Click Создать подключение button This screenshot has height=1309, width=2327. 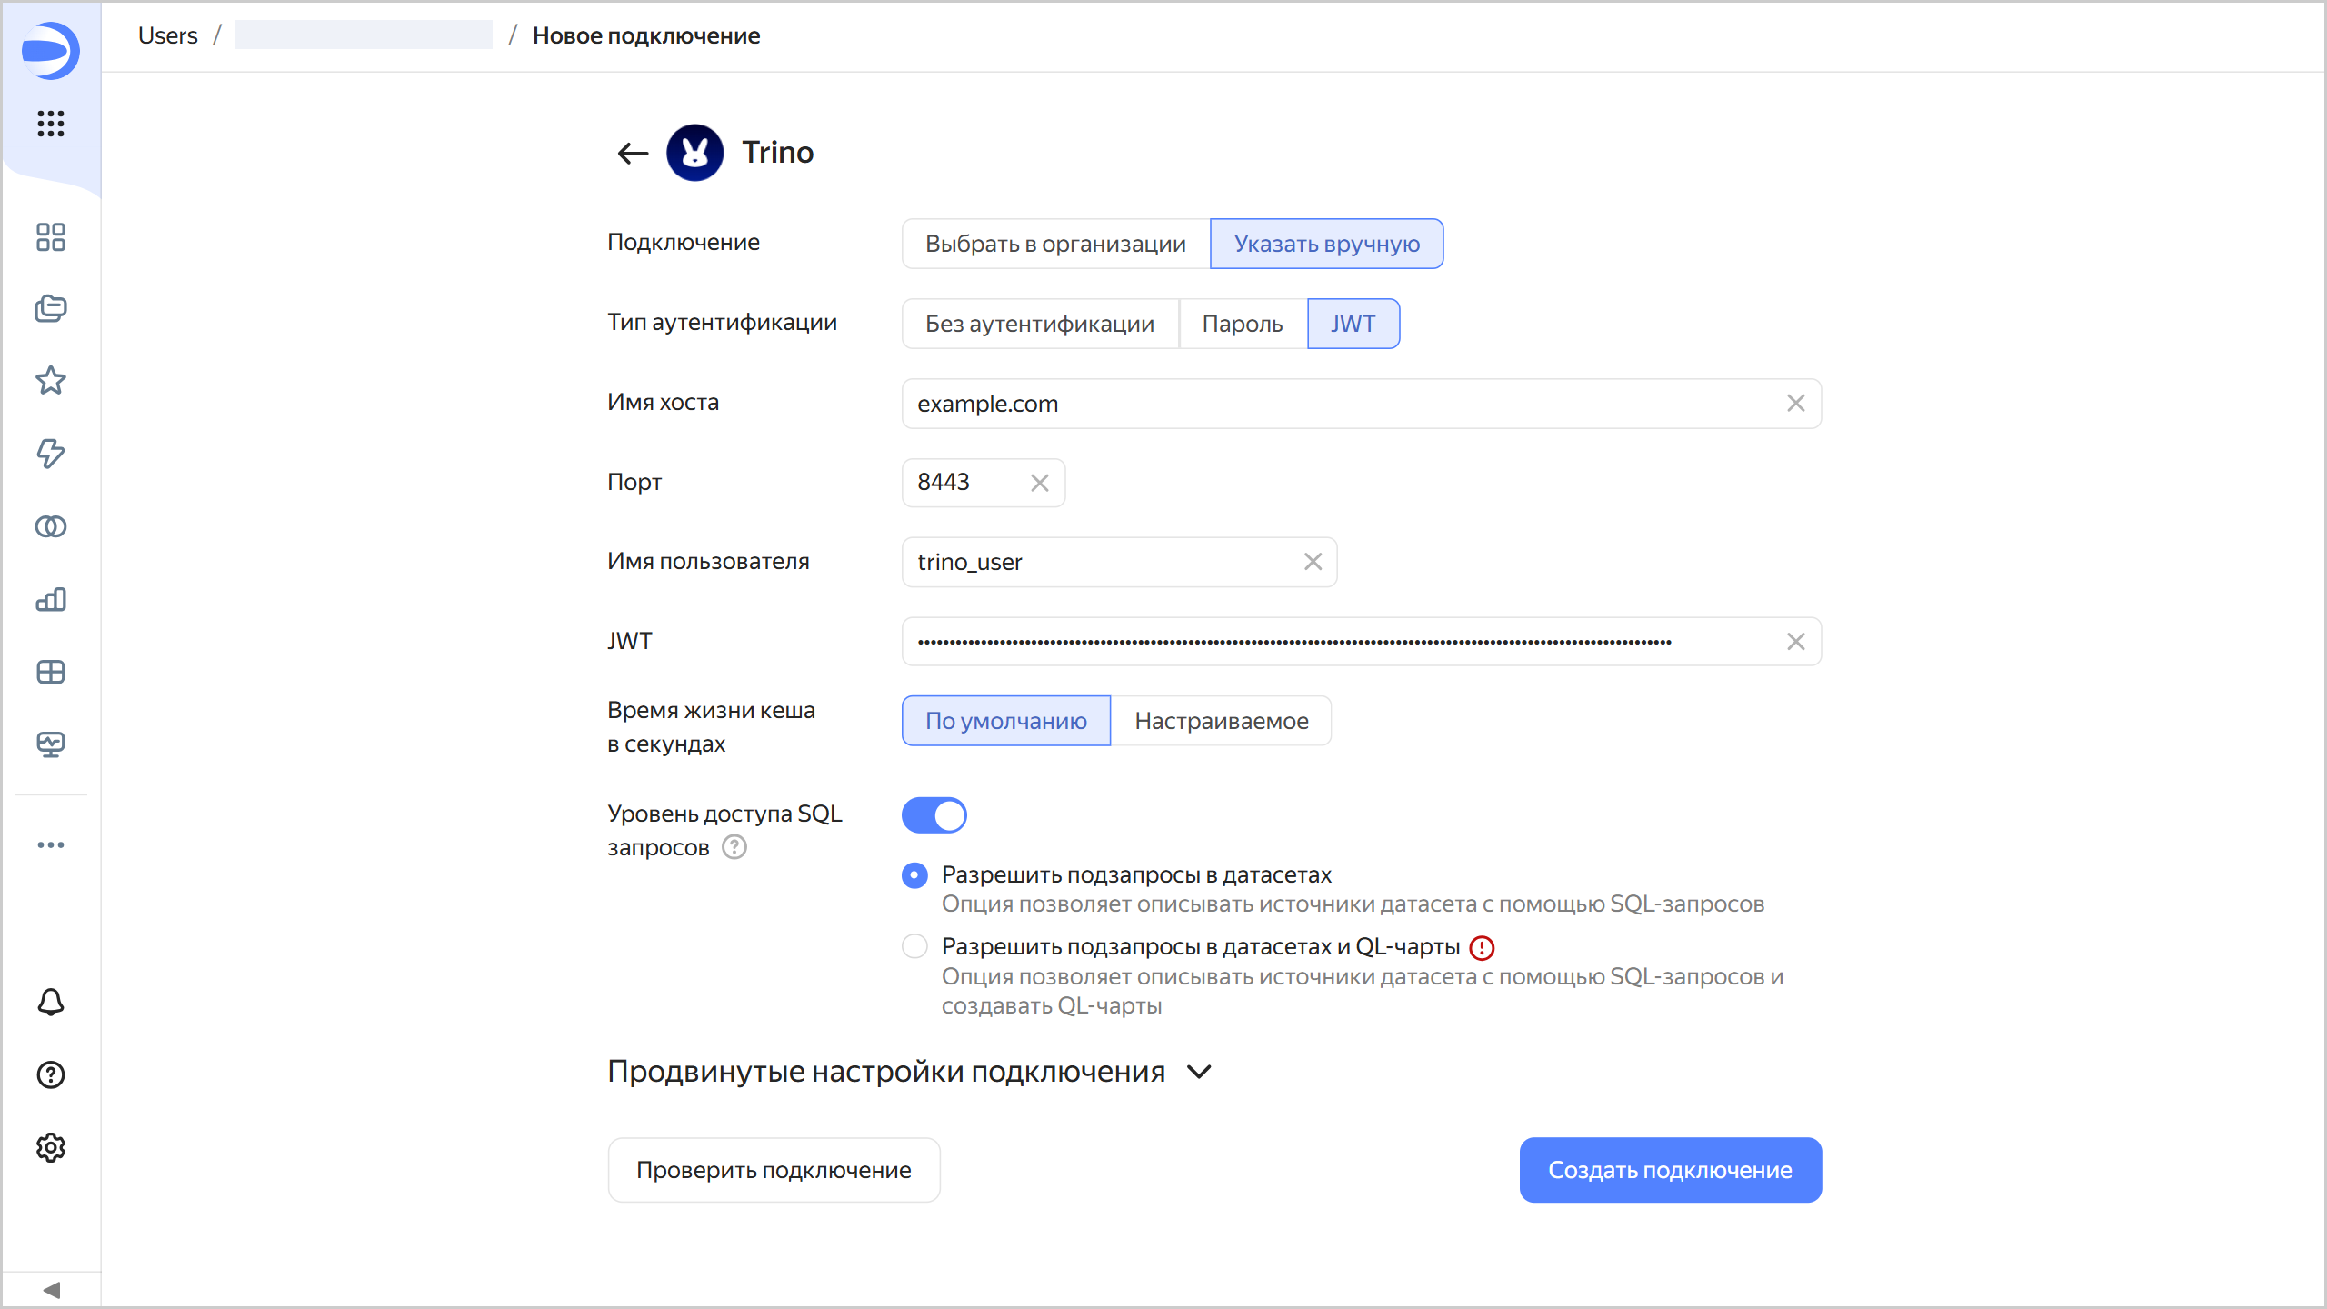click(1670, 1170)
